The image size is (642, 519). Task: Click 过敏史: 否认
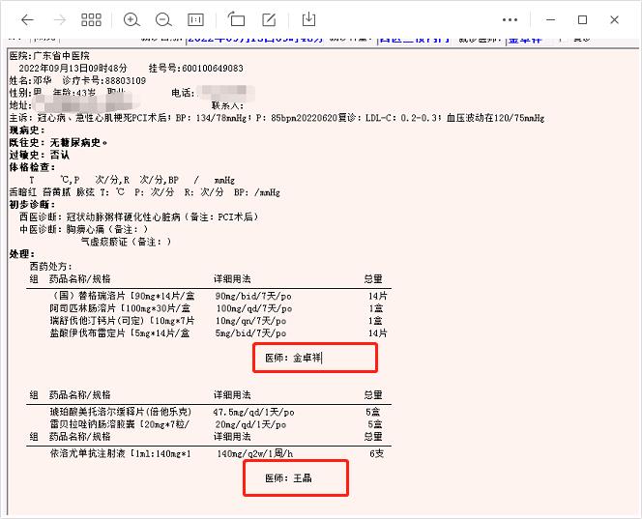click(40, 155)
